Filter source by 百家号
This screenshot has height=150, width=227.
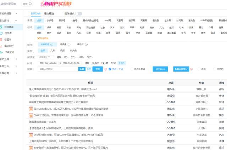(62, 21)
